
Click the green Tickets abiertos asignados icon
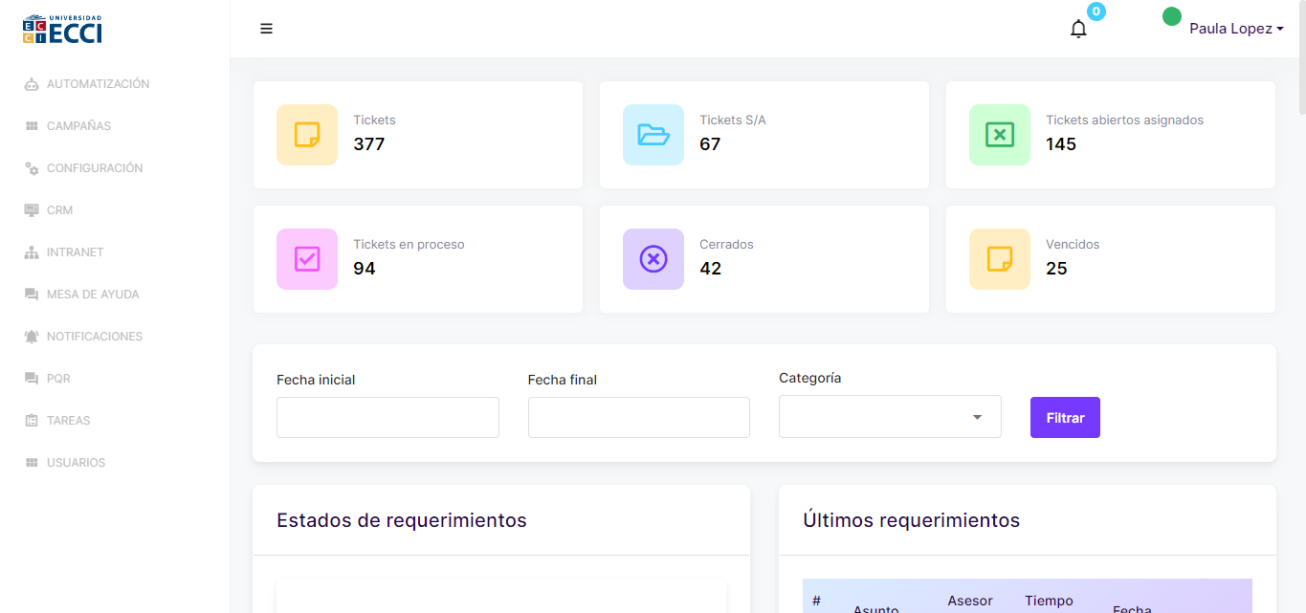(x=1000, y=135)
